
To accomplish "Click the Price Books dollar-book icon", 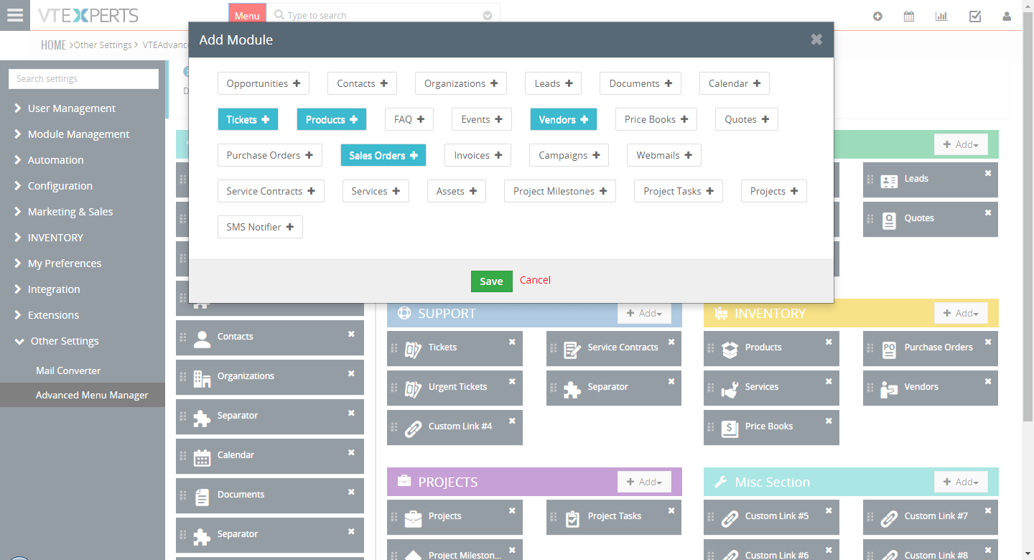I will (x=730, y=426).
